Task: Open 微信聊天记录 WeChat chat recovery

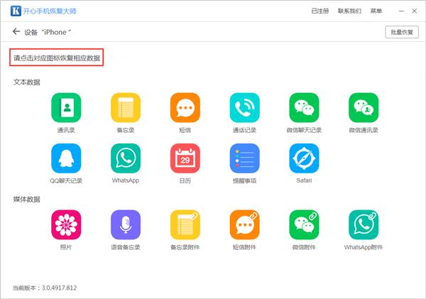Action: (304, 108)
